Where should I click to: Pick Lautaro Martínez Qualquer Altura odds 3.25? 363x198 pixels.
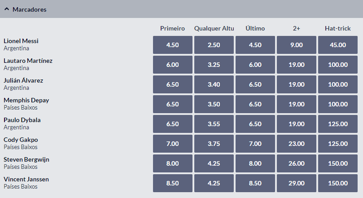pyautogui.click(x=214, y=65)
